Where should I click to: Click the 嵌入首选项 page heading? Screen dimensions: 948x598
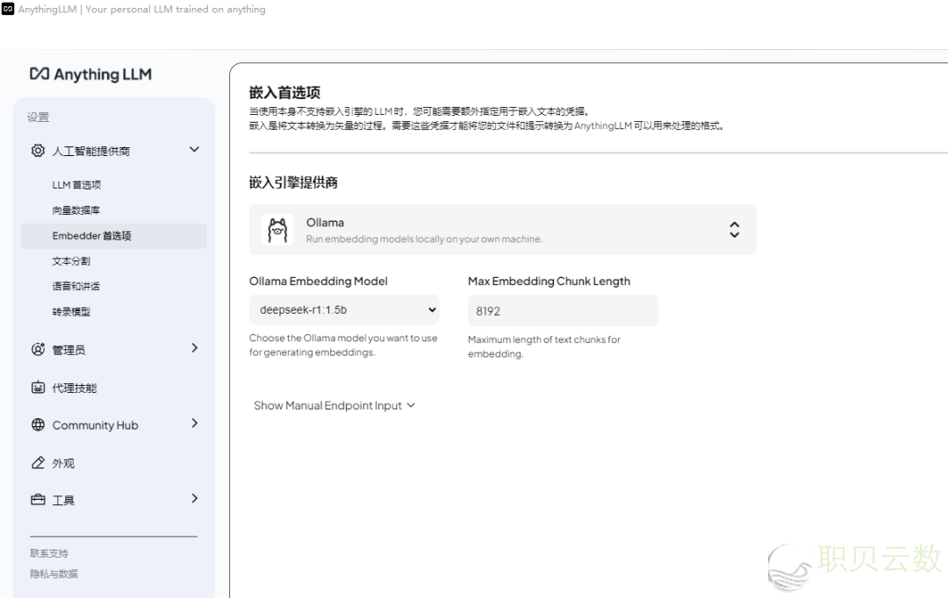tap(284, 92)
